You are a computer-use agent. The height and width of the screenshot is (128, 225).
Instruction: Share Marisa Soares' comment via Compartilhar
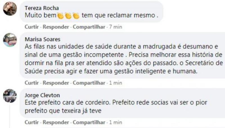(x=89, y=83)
